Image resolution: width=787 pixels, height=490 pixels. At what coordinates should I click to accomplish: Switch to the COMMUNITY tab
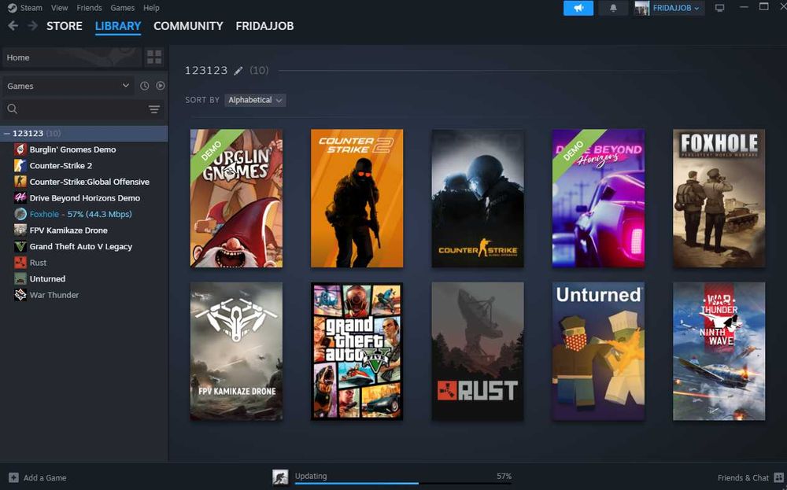pos(188,26)
